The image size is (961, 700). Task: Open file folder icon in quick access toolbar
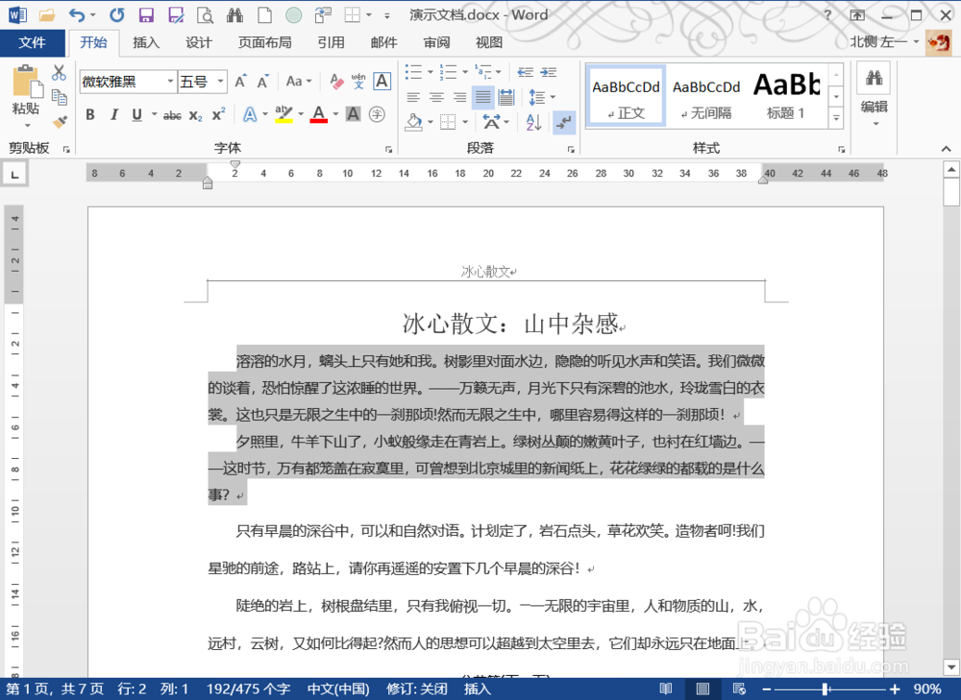[47, 14]
